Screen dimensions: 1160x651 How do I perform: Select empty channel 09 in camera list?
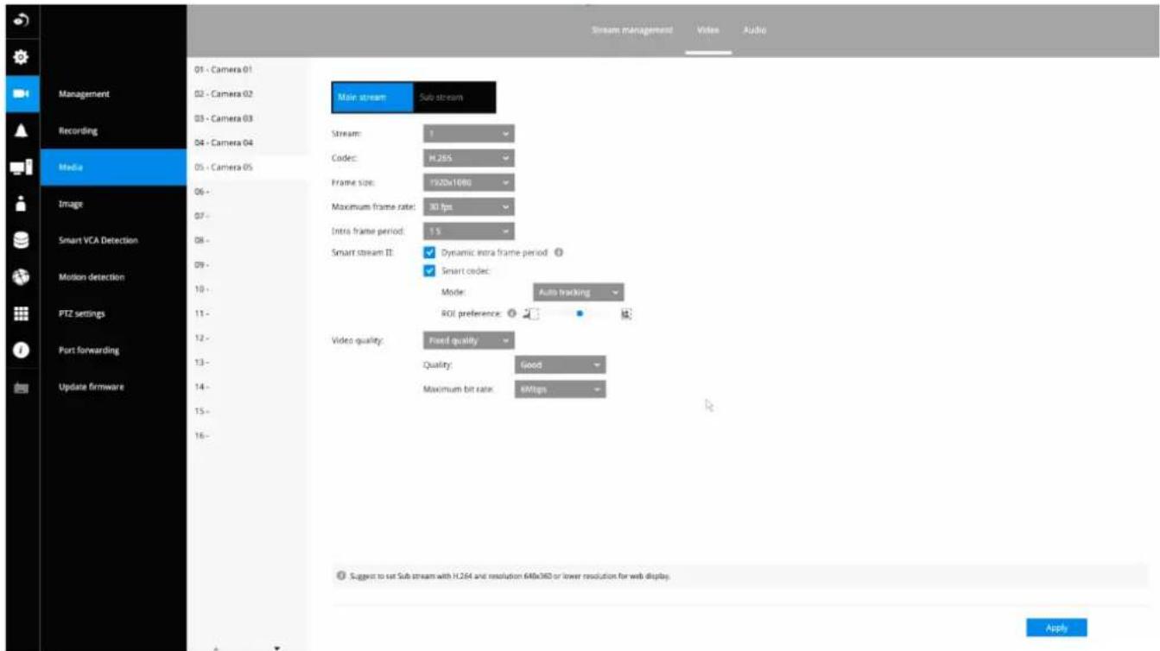(248, 264)
